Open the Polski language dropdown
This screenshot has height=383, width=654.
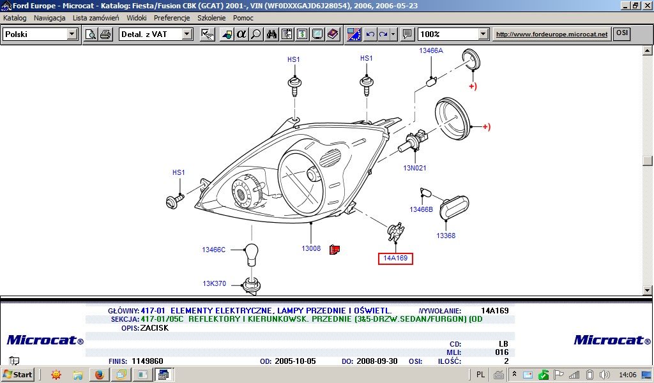(72, 34)
